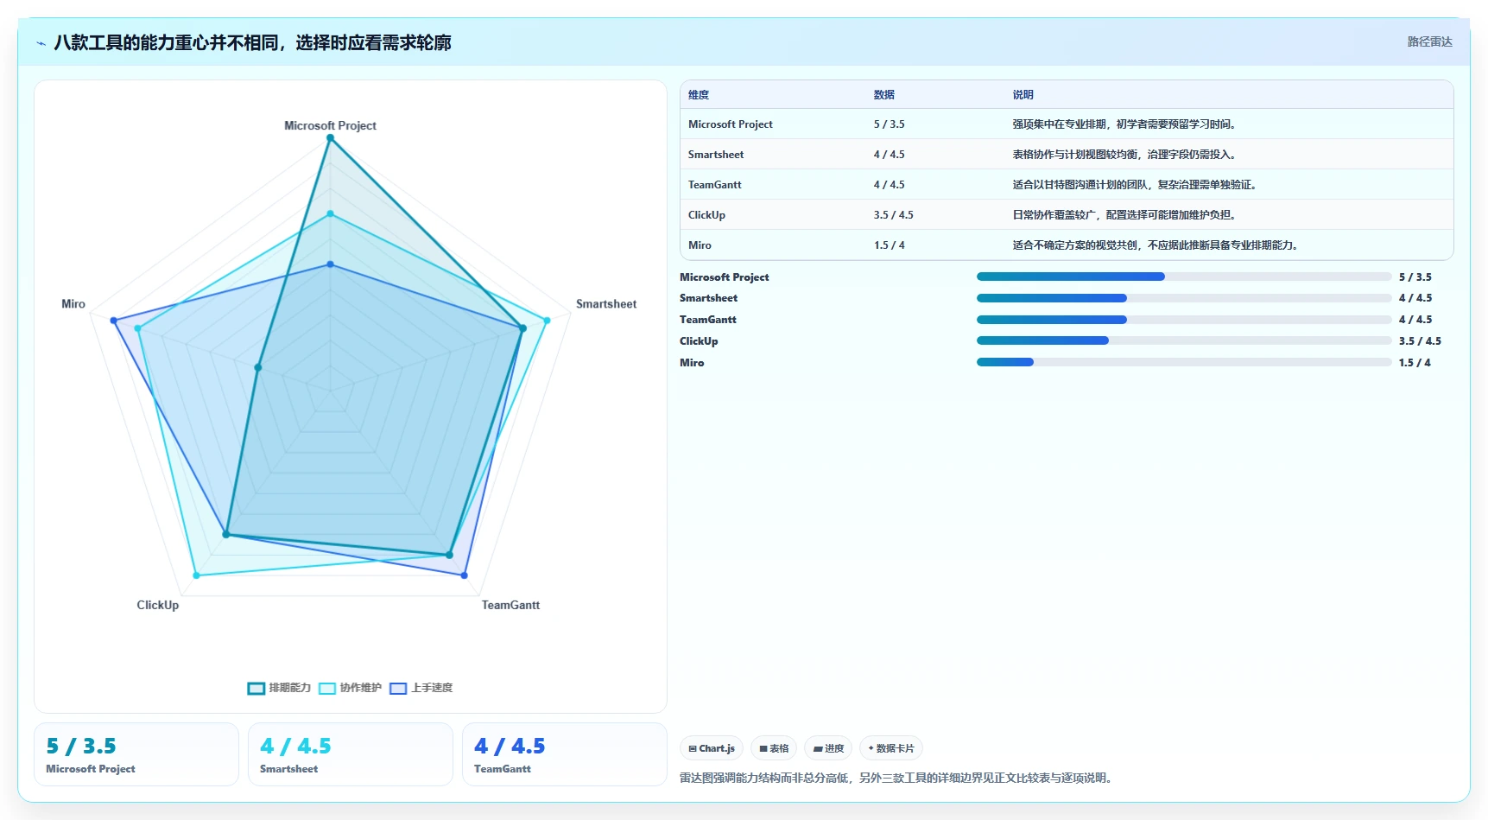
Task: Click the Smartsheet description about 表格协作
Action: [1126, 155]
